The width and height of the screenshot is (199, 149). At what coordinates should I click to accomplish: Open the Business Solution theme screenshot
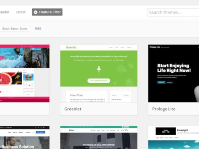(x=25, y=138)
